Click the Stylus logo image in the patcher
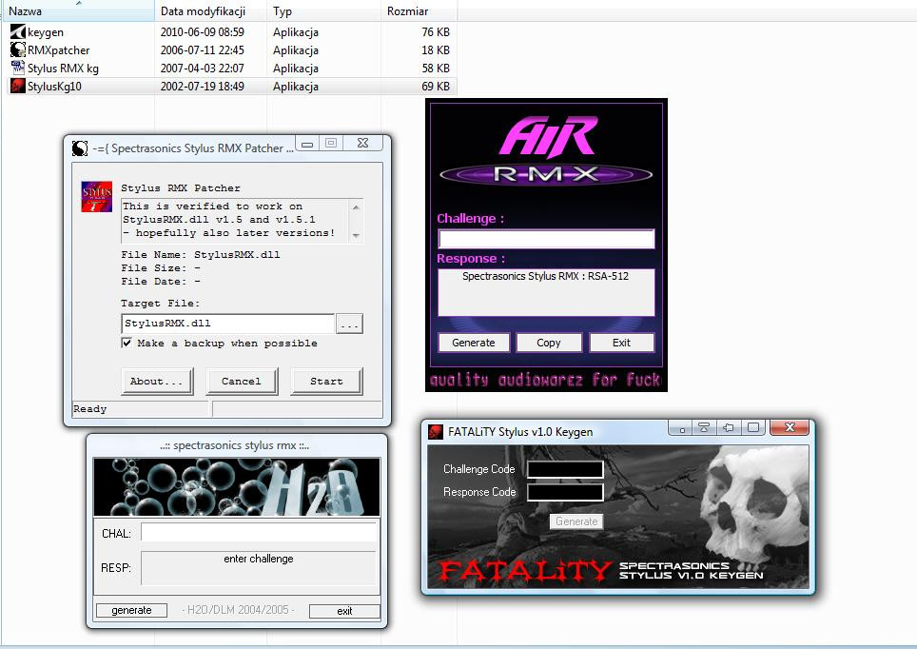Viewport: 917px width, 649px height. click(x=96, y=196)
